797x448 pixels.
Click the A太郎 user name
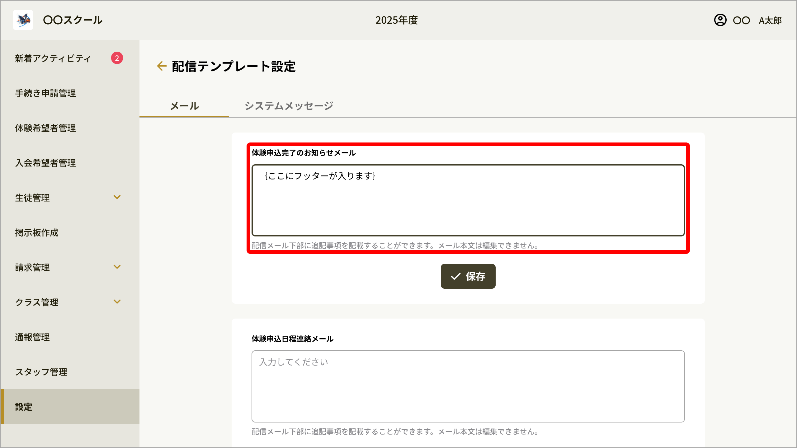pyautogui.click(x=770, y=21)
